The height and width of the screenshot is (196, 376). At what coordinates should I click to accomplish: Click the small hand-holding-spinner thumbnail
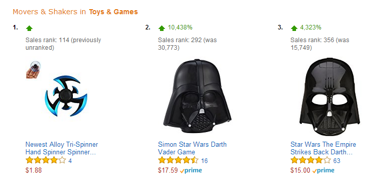click(x=33, y=70)
